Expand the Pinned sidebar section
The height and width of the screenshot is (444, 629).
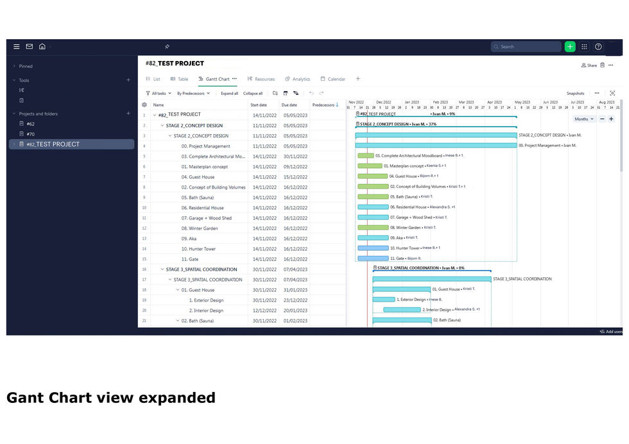(x=14, y=66)
